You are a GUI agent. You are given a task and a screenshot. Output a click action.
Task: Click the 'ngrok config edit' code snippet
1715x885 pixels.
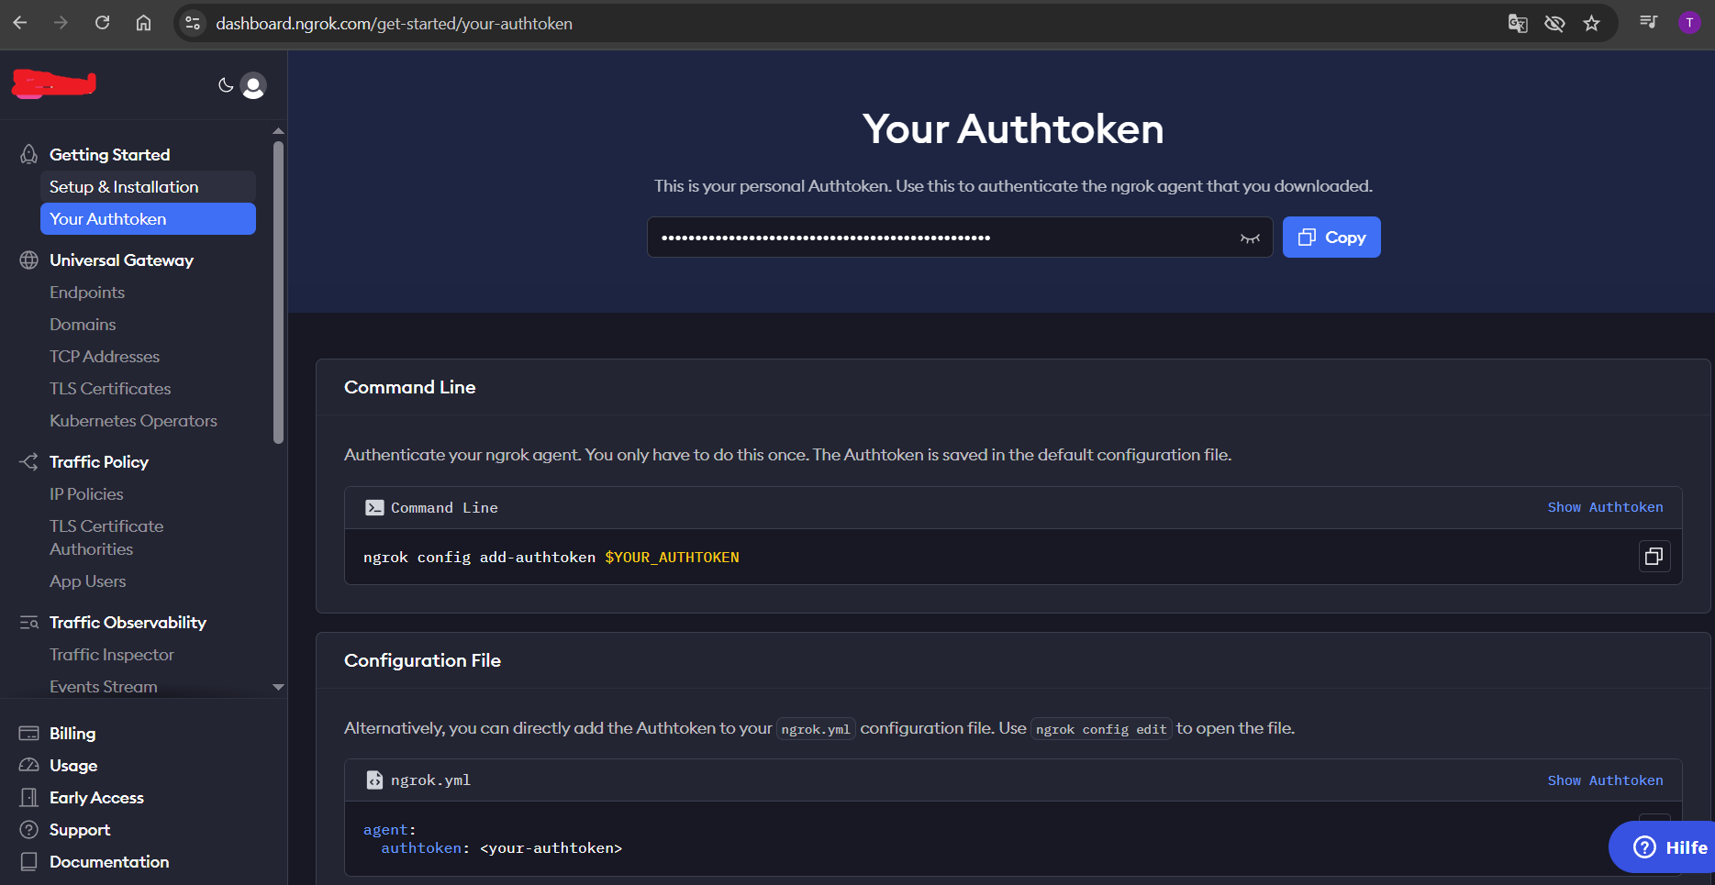pyautogui.click(x=1101, y=729)
